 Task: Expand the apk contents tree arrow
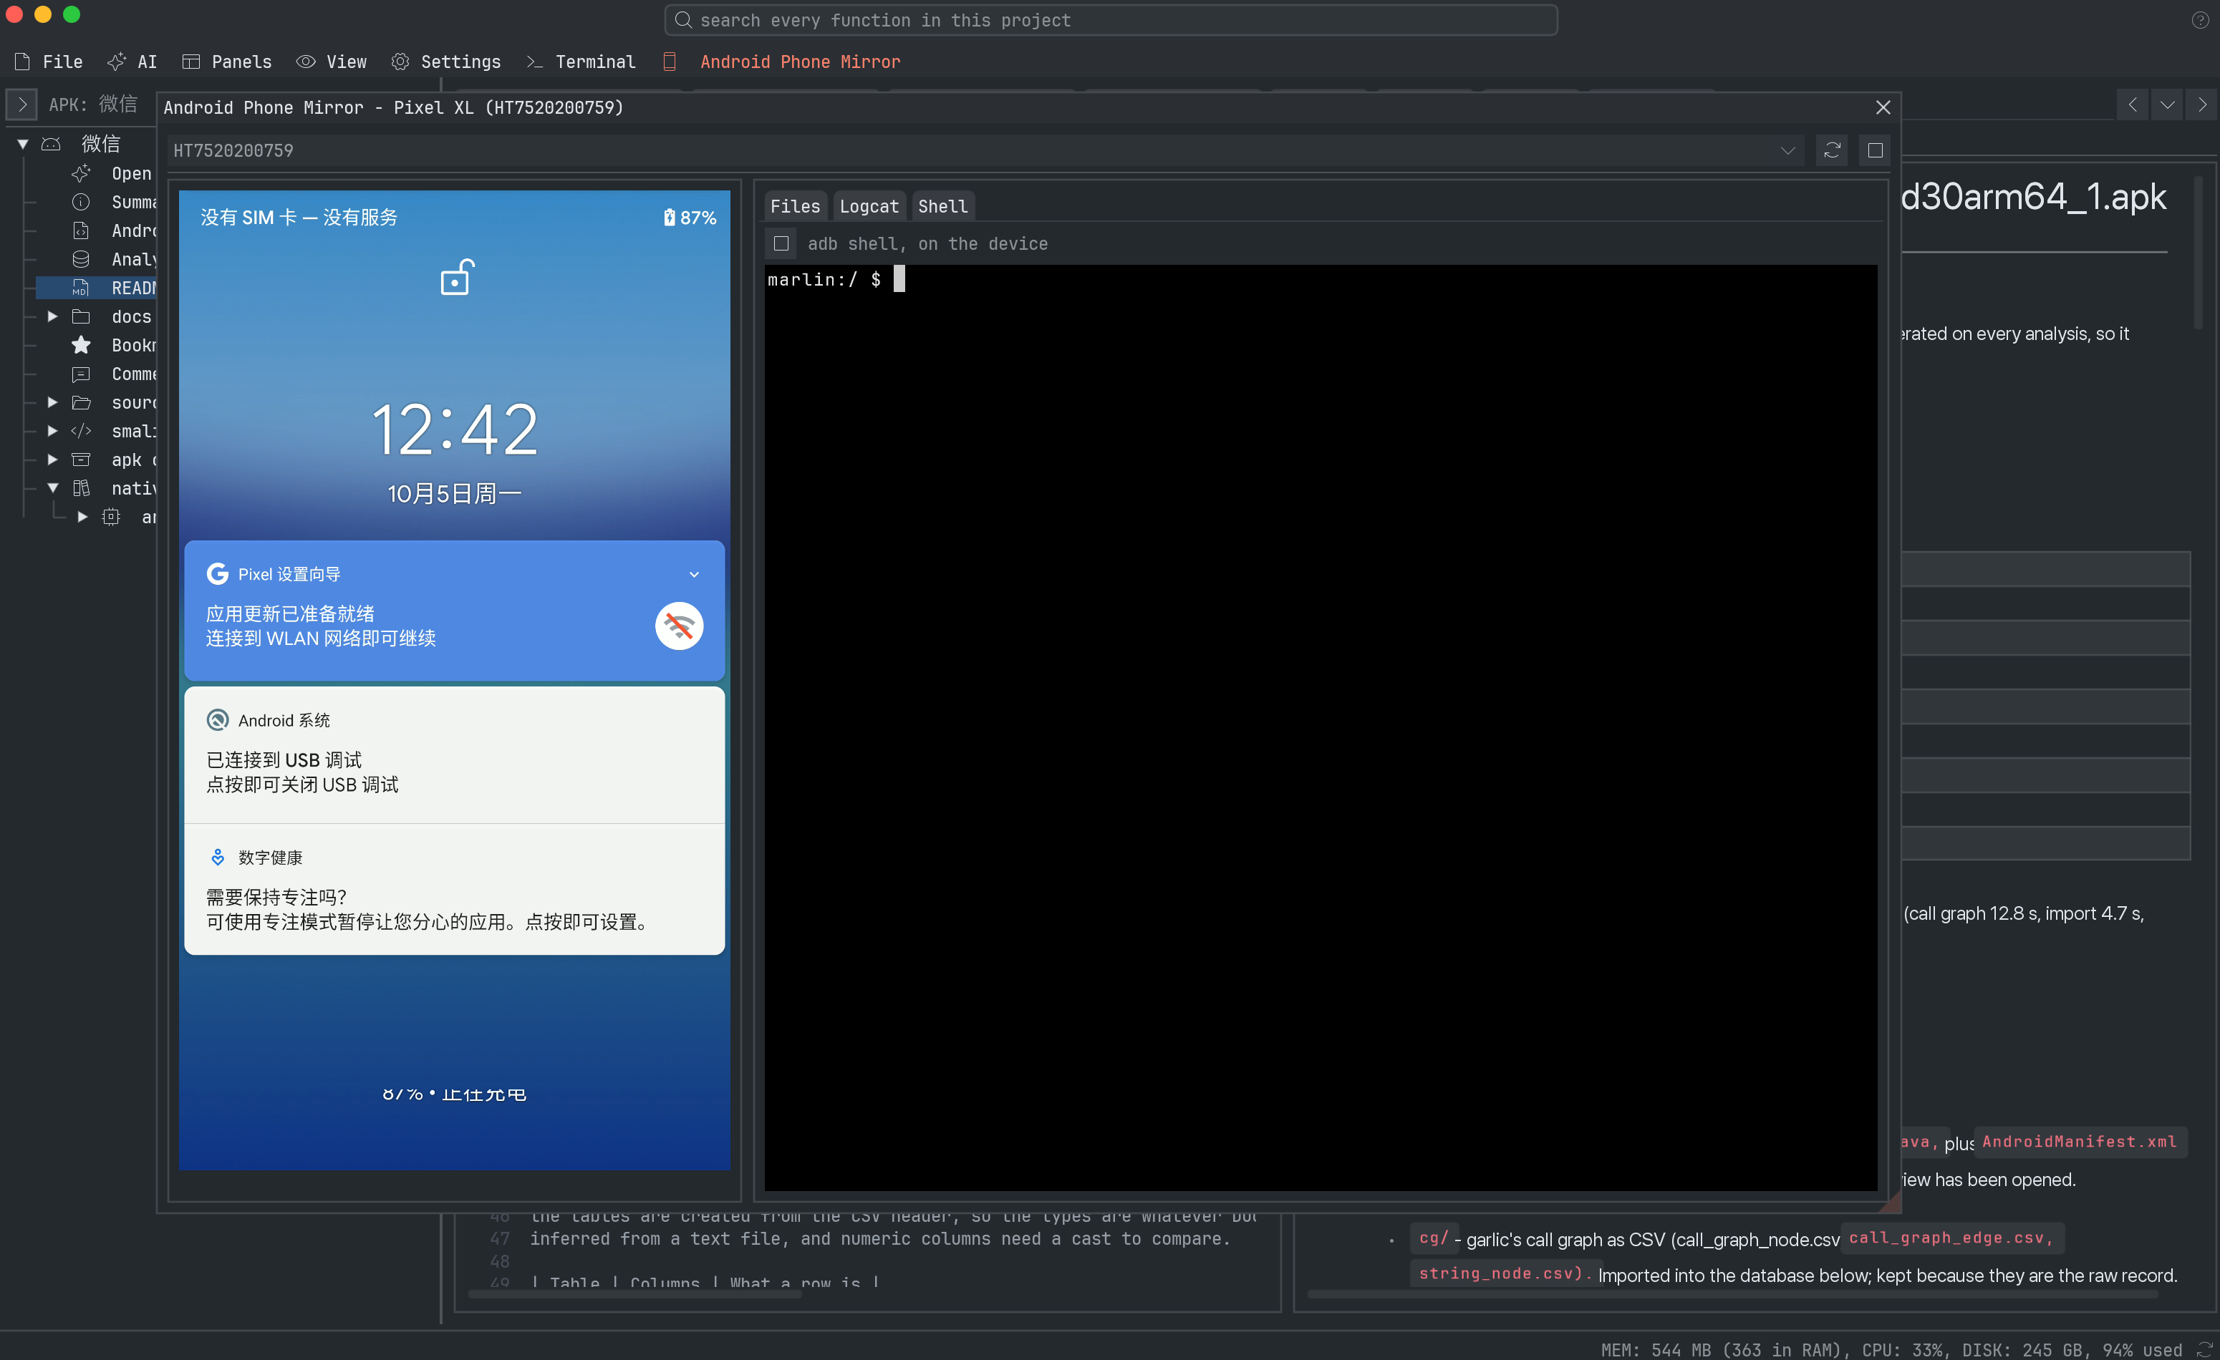tap(52, 460)
